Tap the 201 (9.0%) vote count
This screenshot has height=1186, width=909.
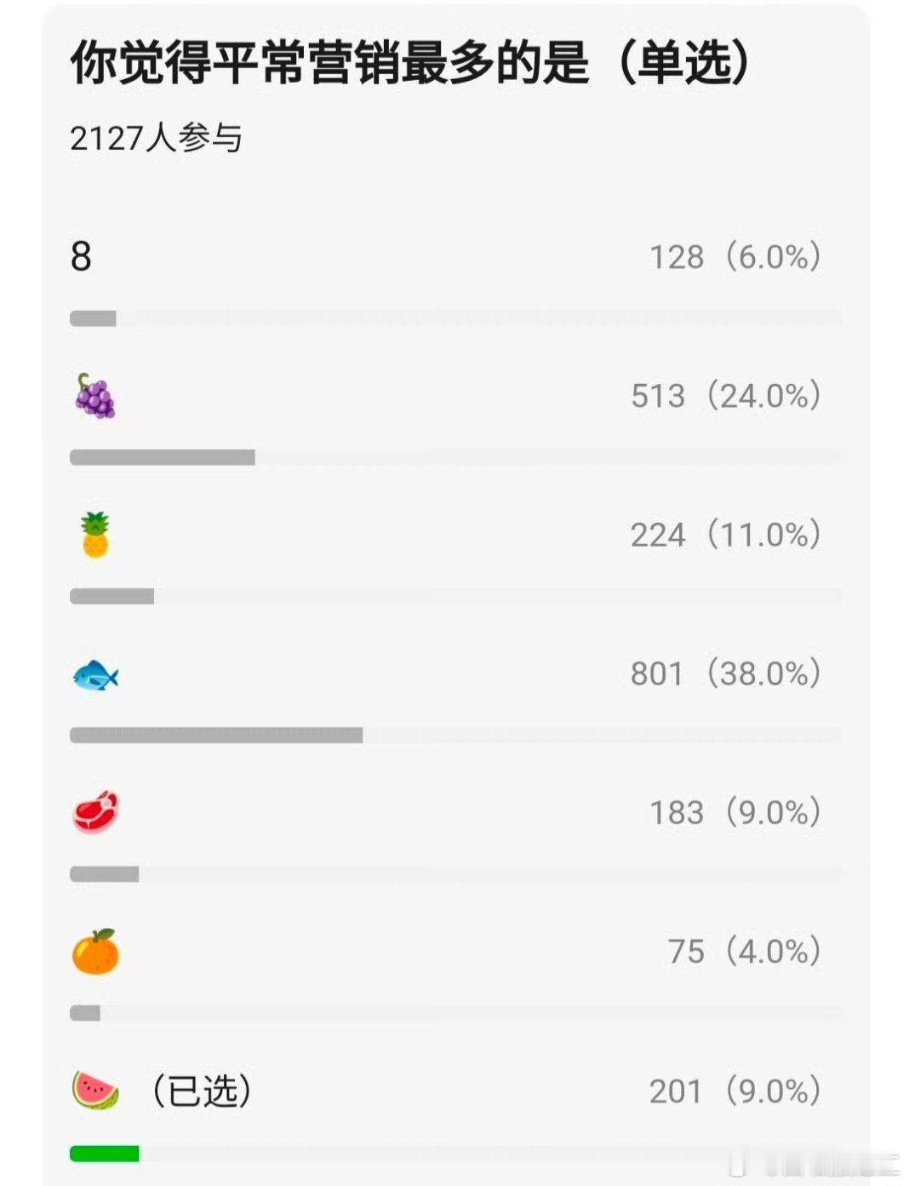coord(735,1091)
